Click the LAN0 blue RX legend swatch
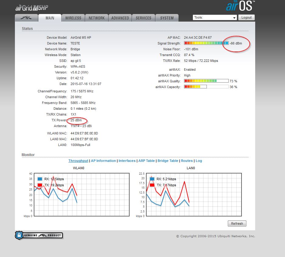 coord(152,179)
